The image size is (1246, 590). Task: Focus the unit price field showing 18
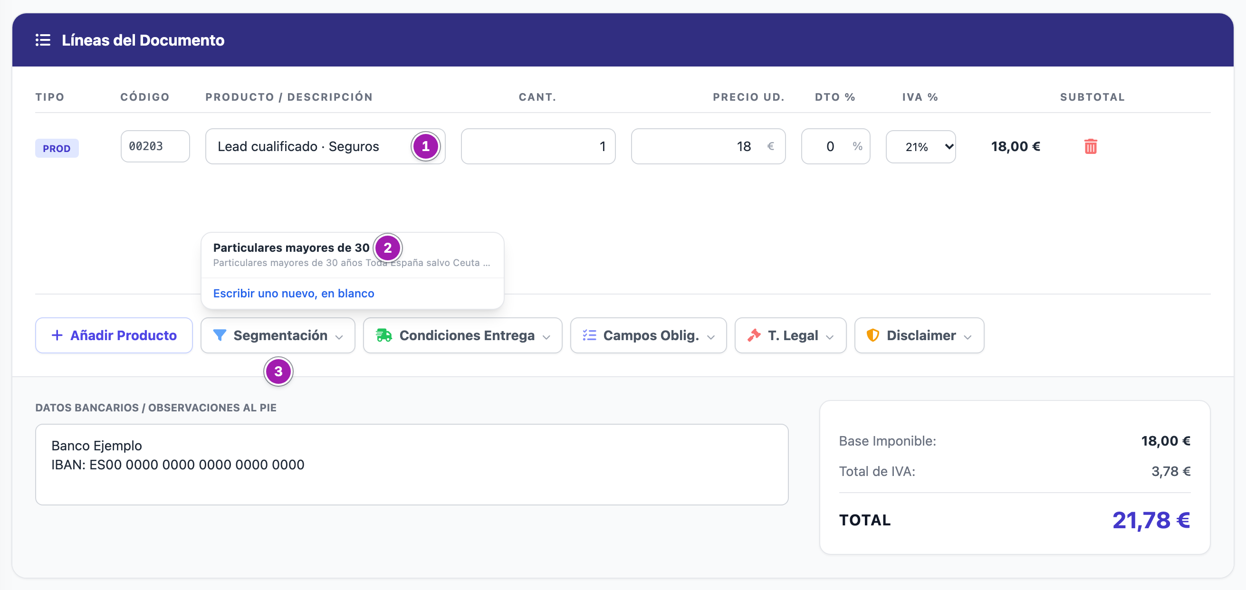[x=708, y=146]
